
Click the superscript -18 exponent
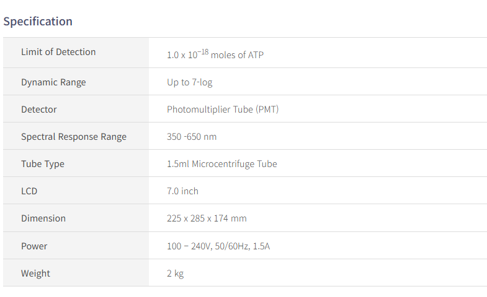click(x=203, y=51)
